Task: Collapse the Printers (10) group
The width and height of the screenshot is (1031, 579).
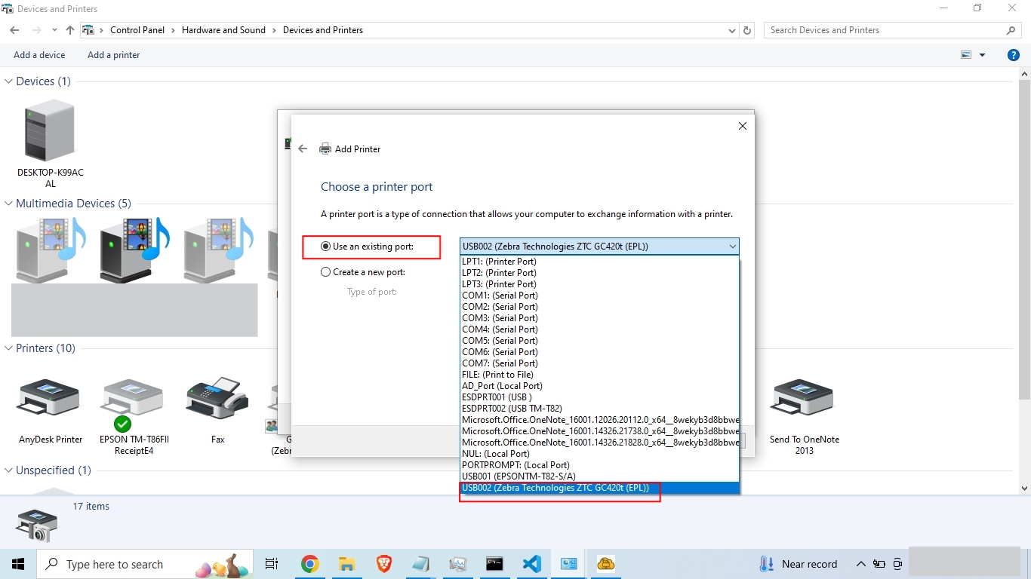Action: (x=9, y=348)
